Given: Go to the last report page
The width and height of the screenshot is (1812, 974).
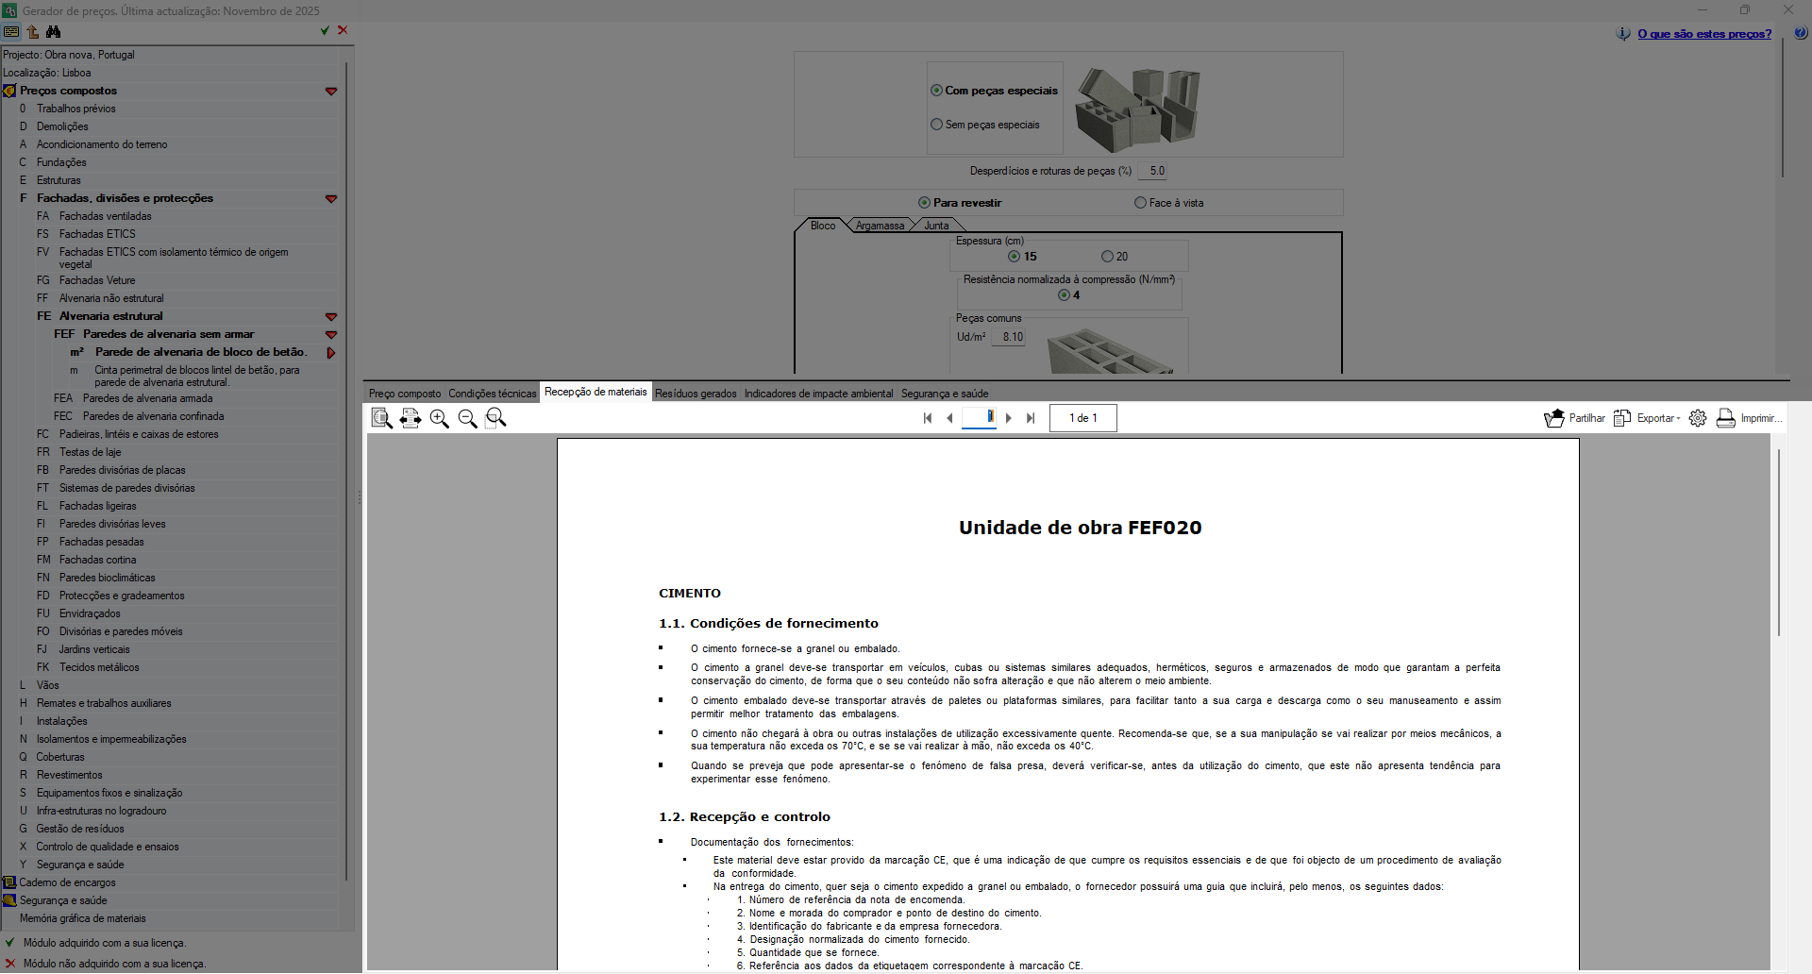Looking at the screenshot, I should 1031,418.
